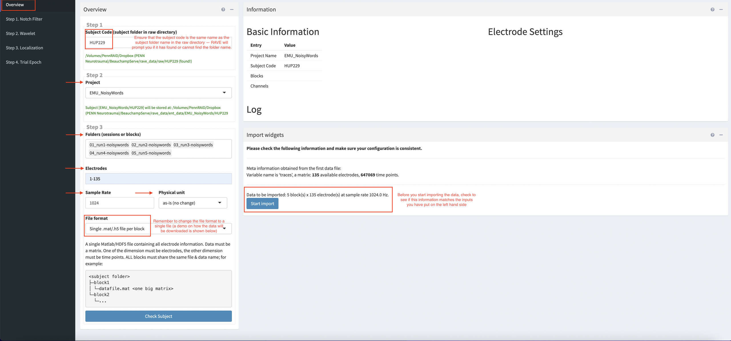
Task: Click the Import widgets help icon
Action: click(712, 135)
